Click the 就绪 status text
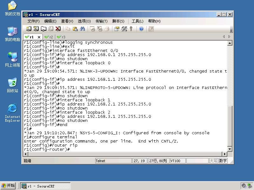 coord(27,161)
